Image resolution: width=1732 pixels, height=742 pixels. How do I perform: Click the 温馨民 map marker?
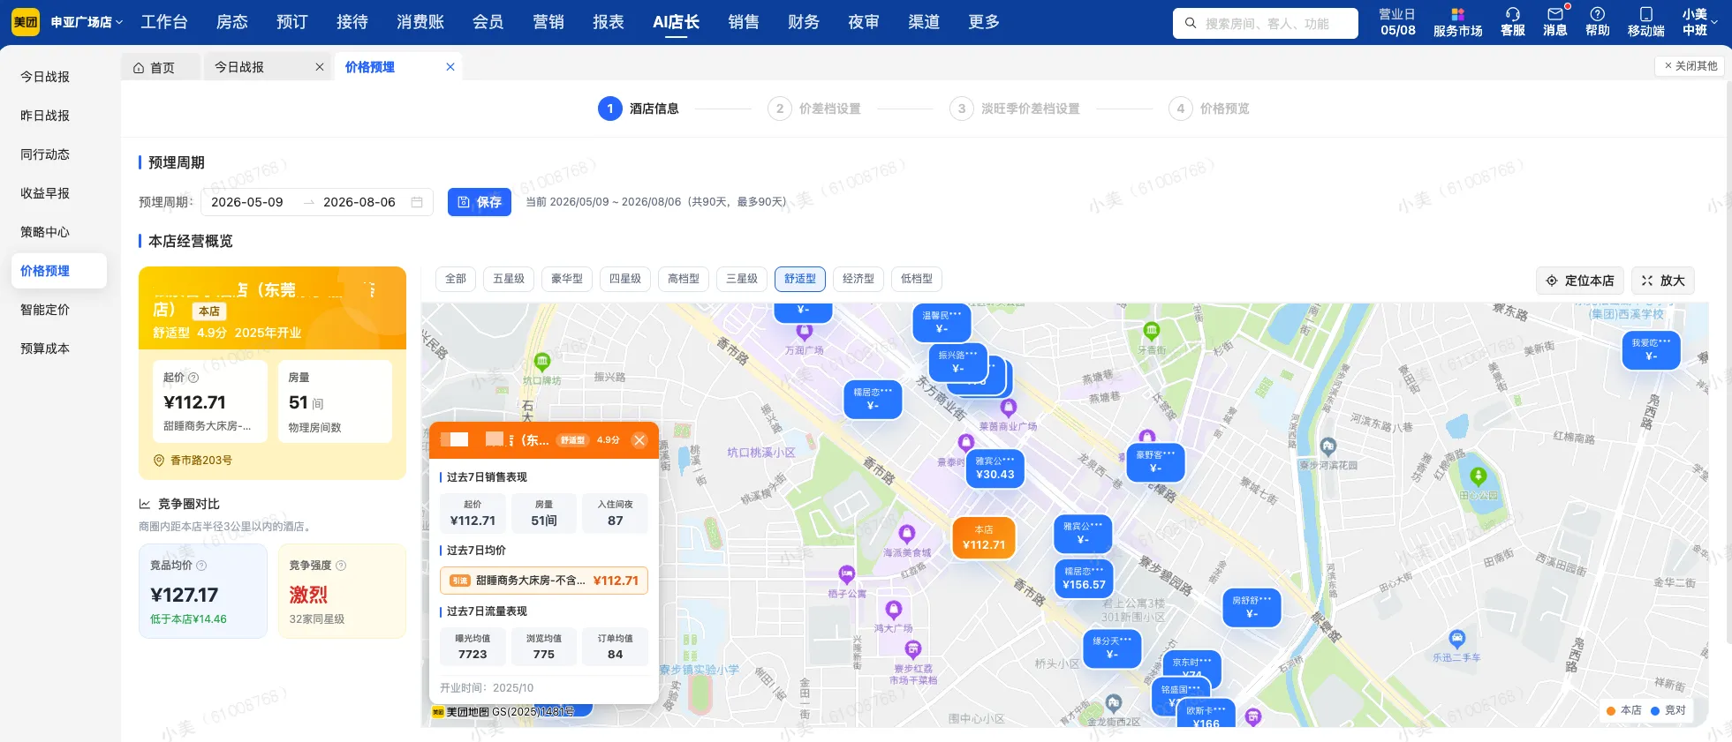(x=942, y=323)
